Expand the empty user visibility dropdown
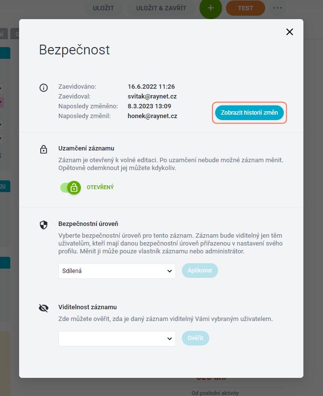Screen dimensions: 323x396 117,339
